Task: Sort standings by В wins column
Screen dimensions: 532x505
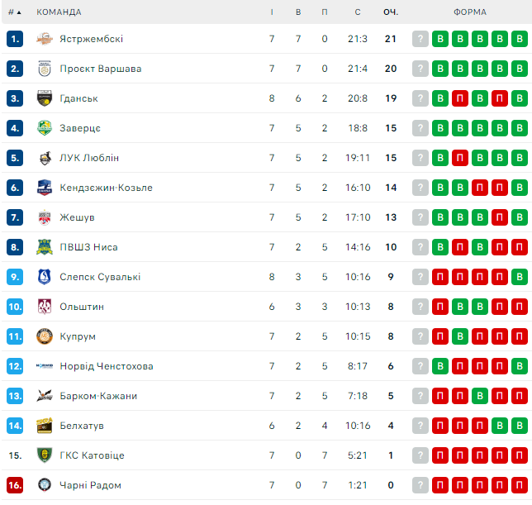Action: pos(298,12)
